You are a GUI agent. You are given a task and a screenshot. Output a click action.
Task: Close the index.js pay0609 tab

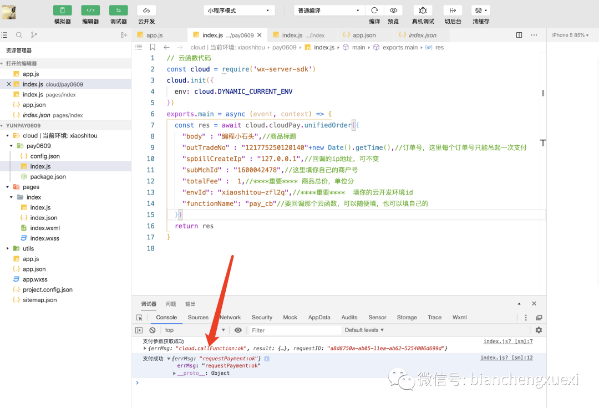pos(260,35)
